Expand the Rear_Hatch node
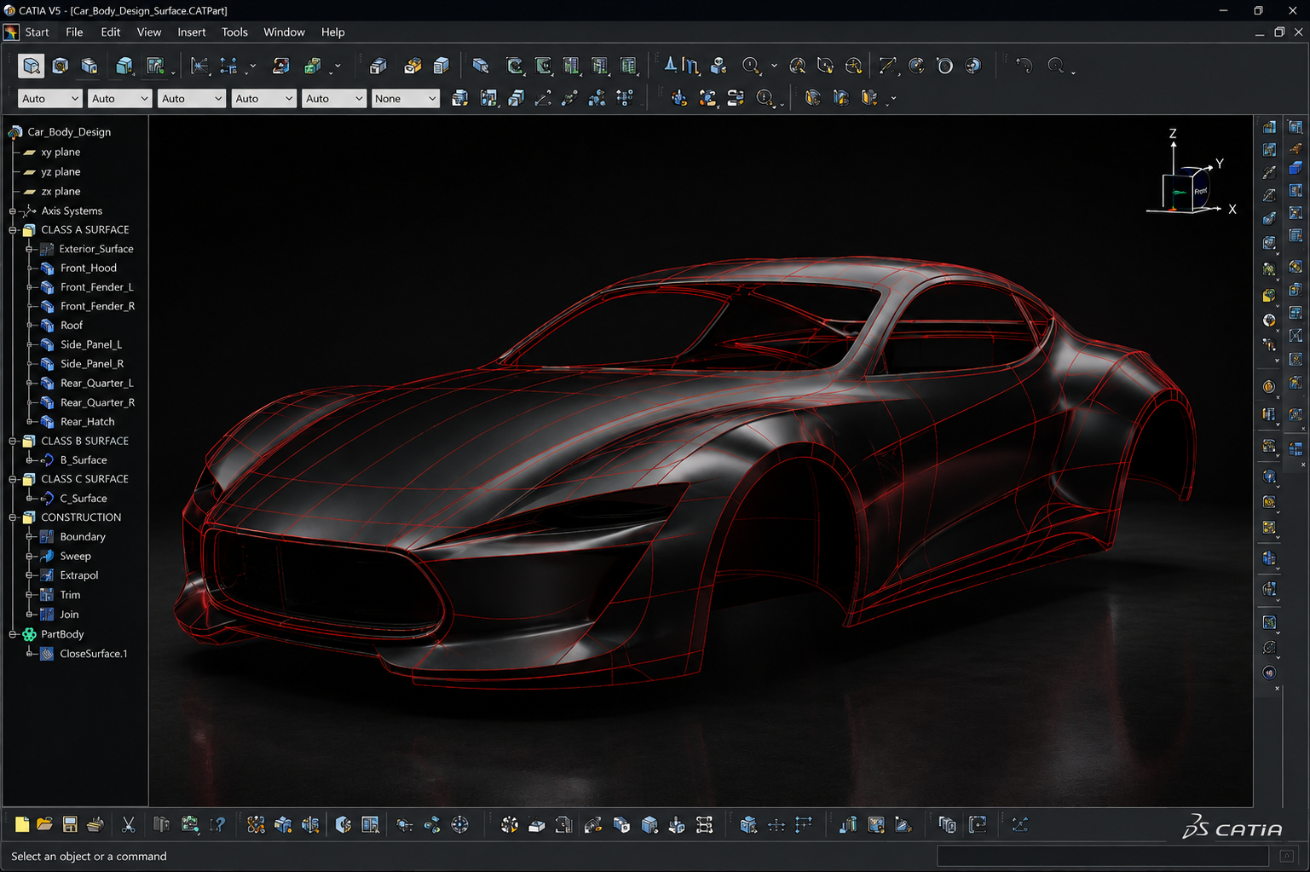The height and width of the screenshot is (872, 1310). (x=30, y=422)
